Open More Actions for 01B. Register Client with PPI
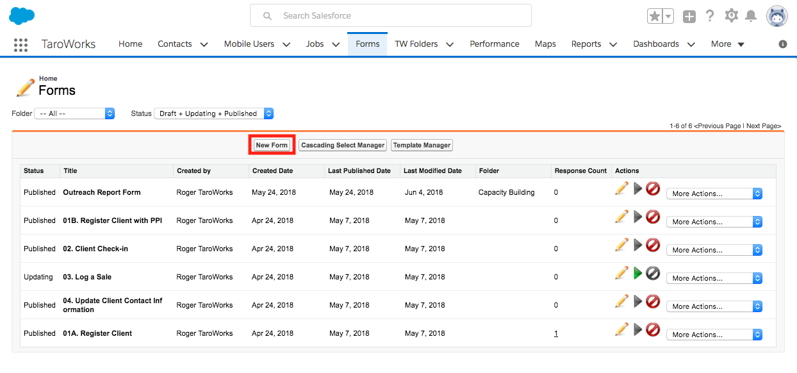 point(714,222)
